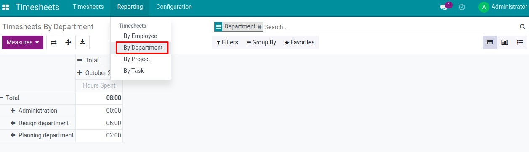The width and height of the screenshot is (529, 152).
Task: Click the Administration value 00:00
Action: click(x=114, y=111)
